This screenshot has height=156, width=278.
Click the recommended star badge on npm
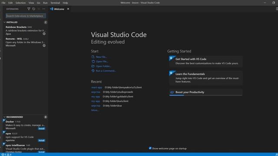[x=4, y=132]
